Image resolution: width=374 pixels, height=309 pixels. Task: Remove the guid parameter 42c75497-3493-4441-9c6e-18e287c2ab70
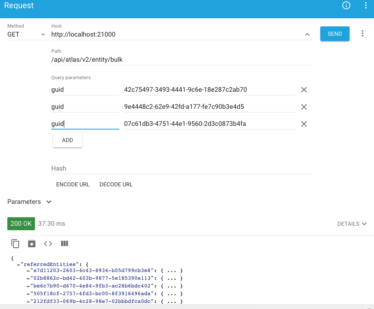pos(304,90)
